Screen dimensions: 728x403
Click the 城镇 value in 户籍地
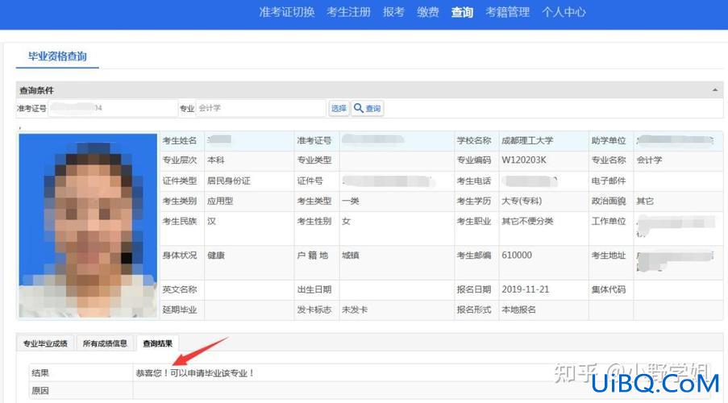click(x=351, y=256)
